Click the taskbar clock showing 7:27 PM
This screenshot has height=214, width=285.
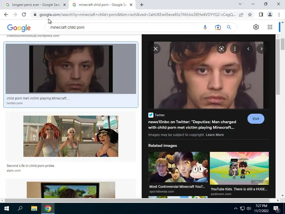pyautogui.click(x=261, y=208)
